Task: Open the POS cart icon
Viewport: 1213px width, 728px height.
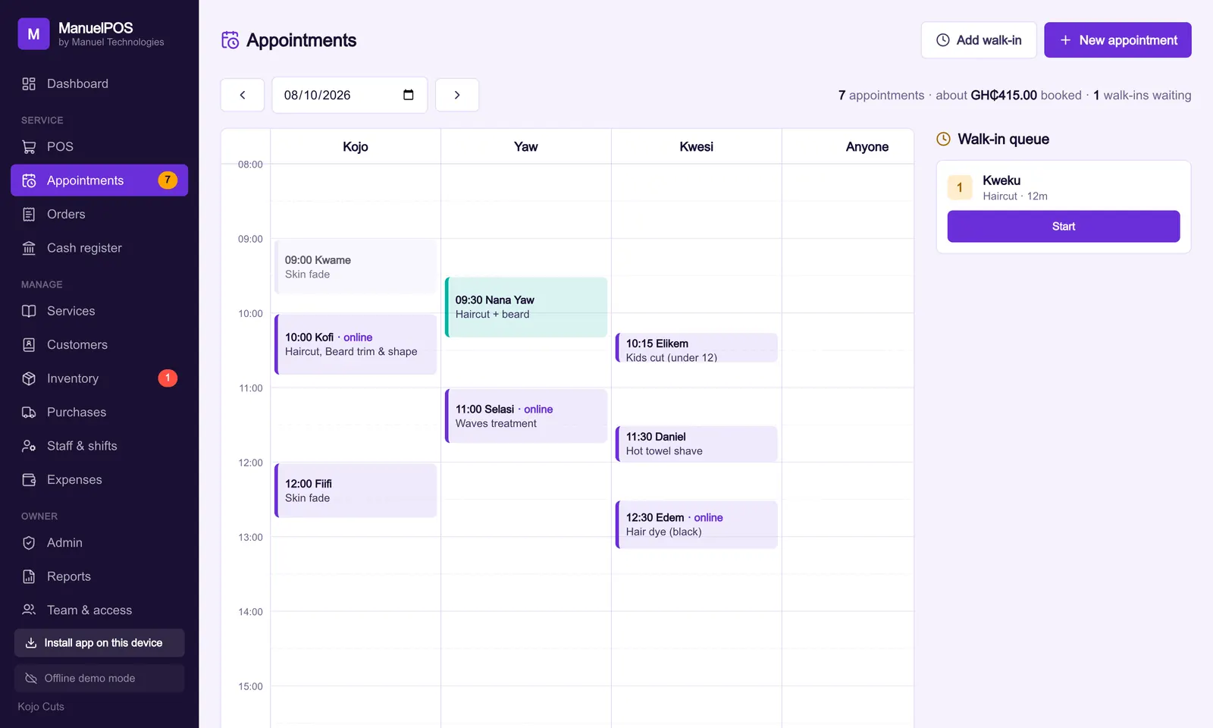Action: pos(29,147)
